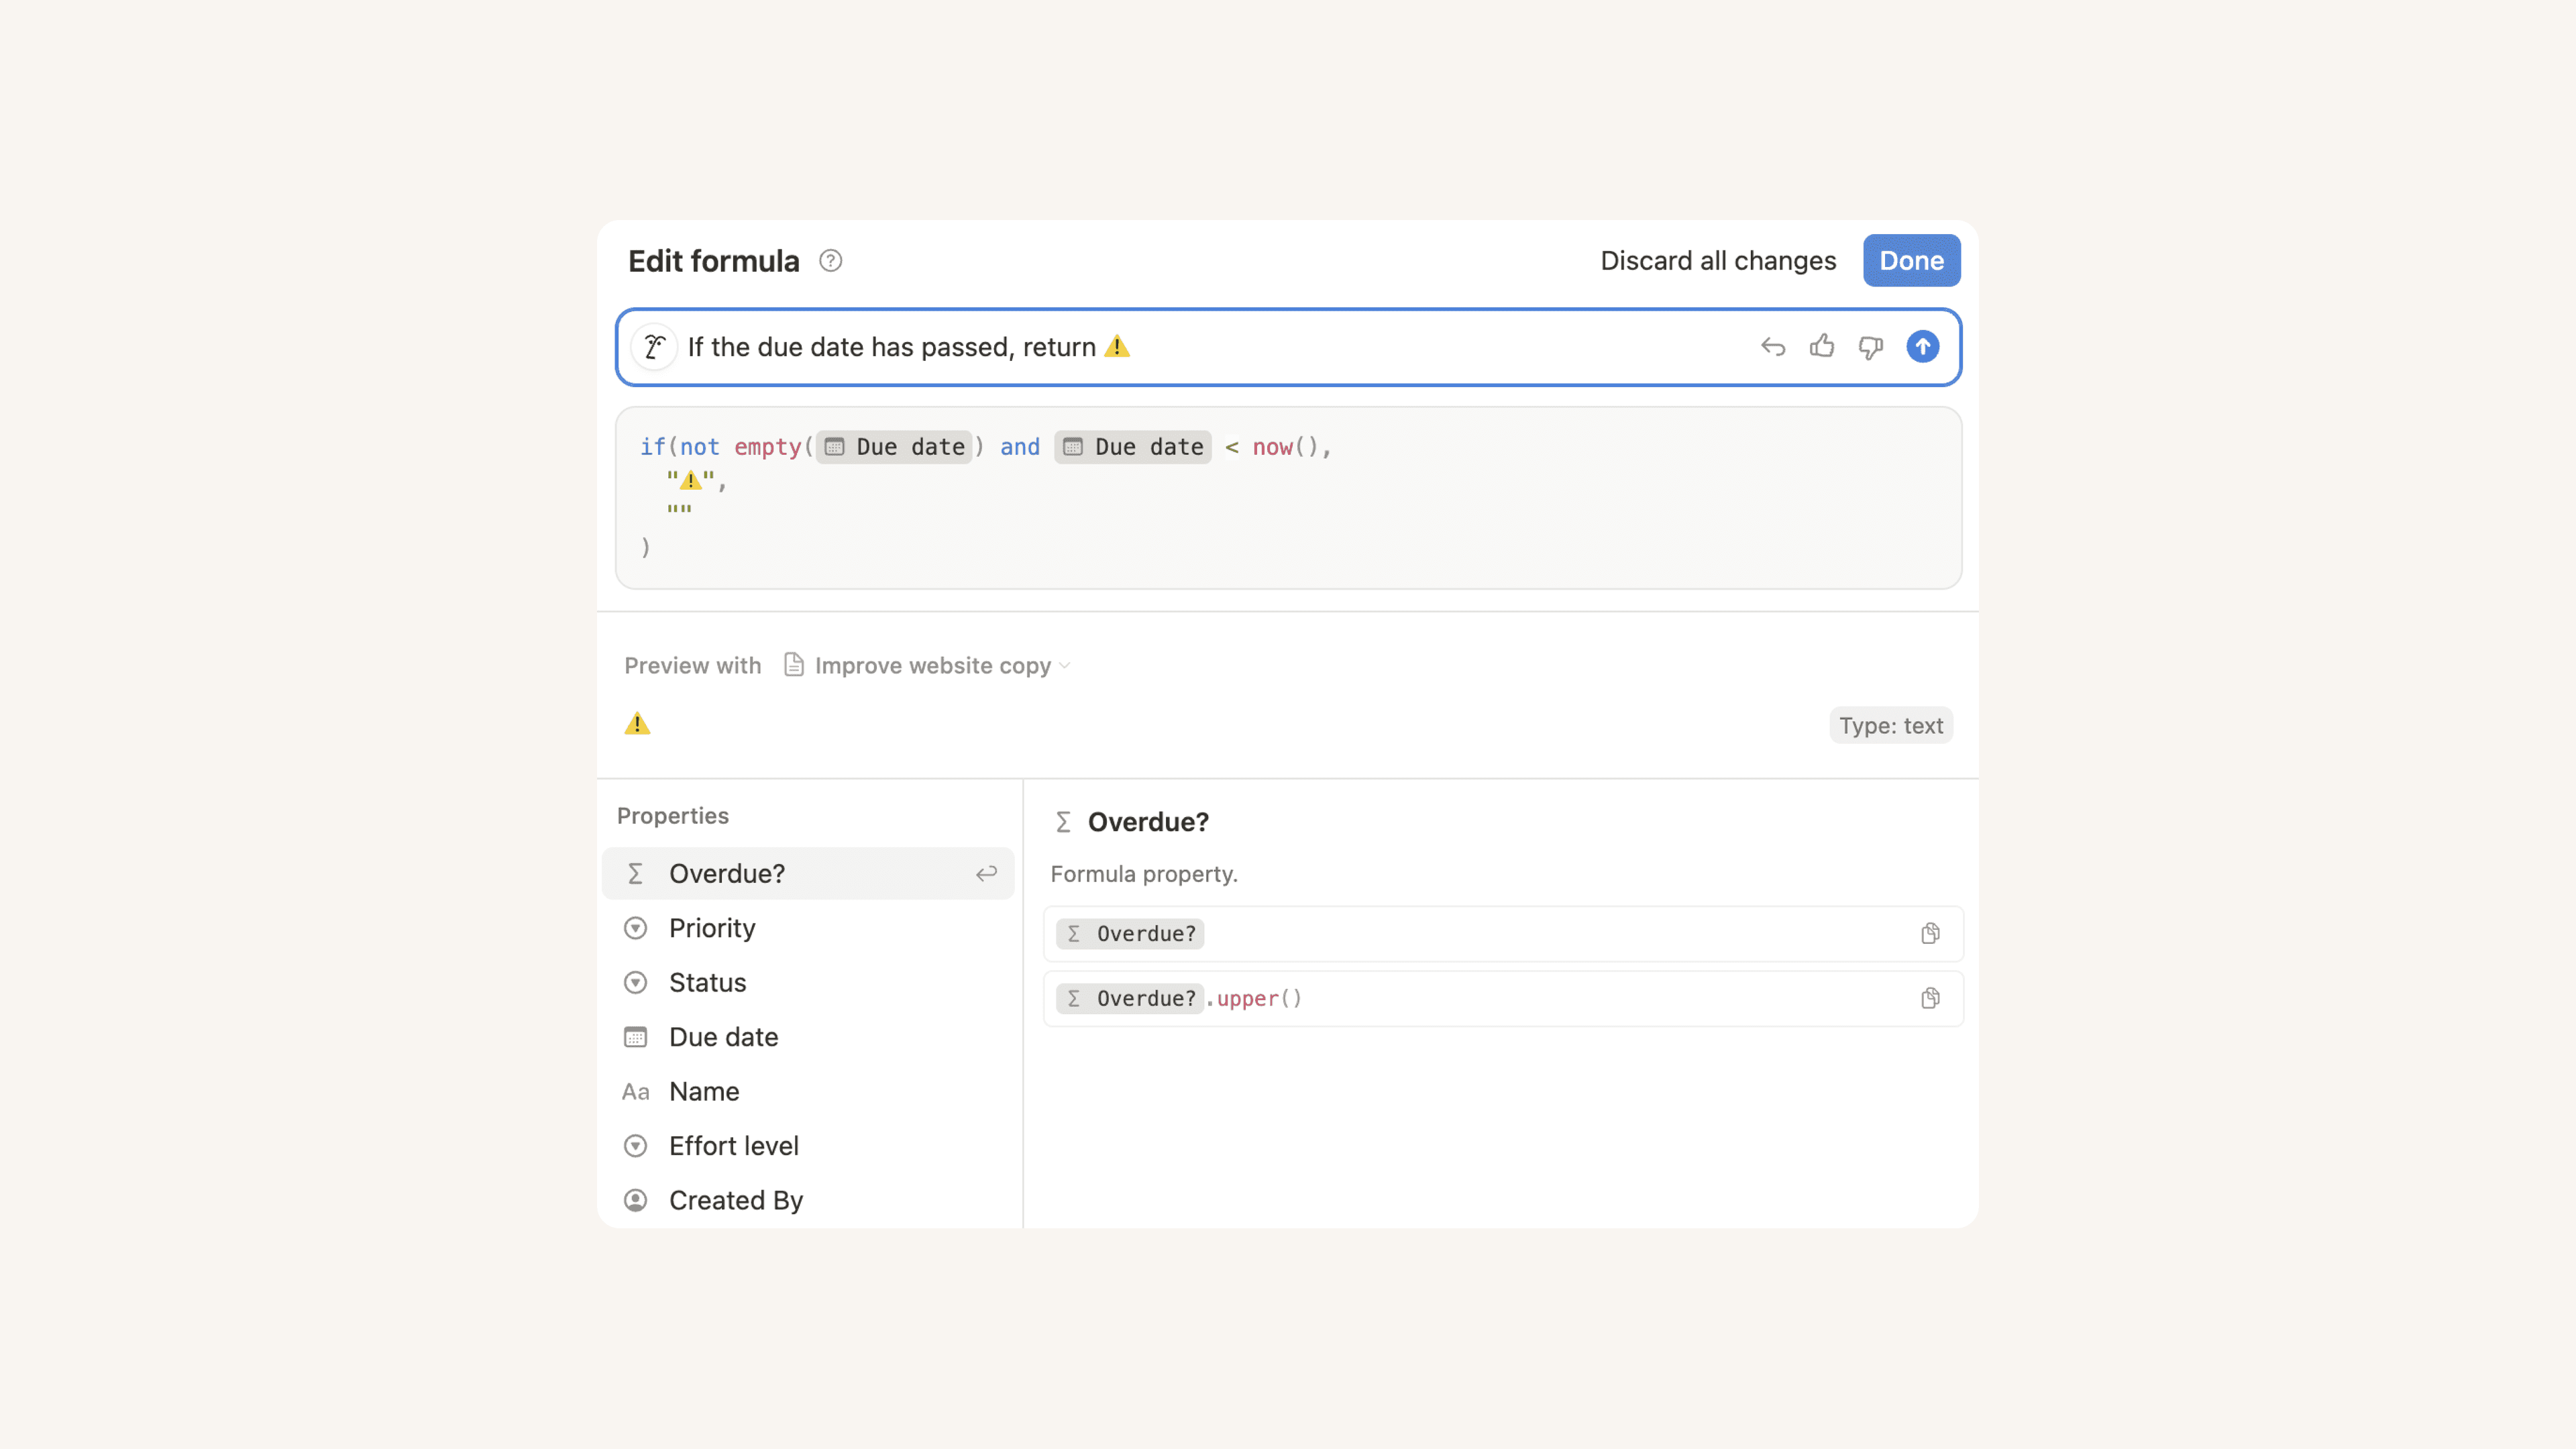
Task: Open the Improve website copy preview dropdown
Action: [x=929, y=666]
